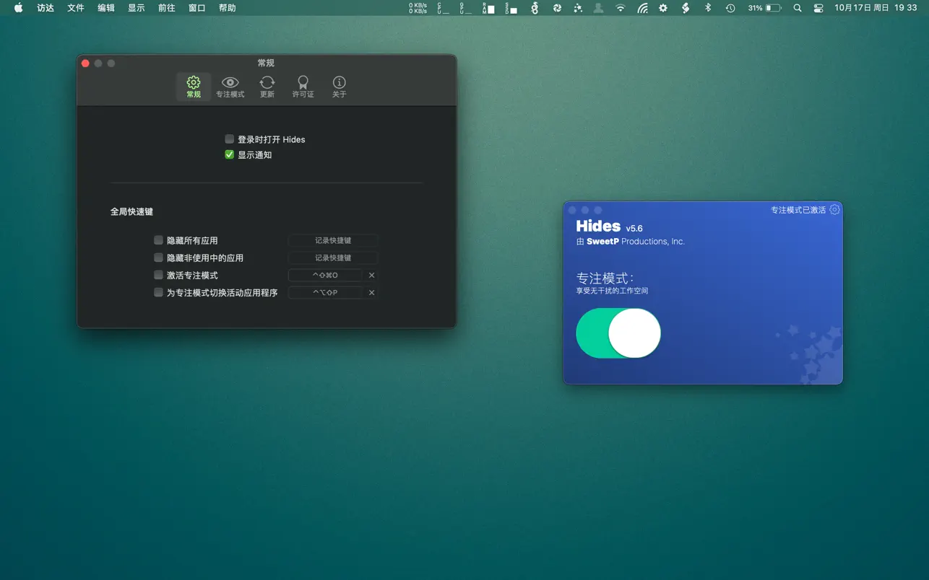Clear the ^⌥⇧P shortcut with X
Viewport: 929px width, 580px height.
click(x=372, y=292)
